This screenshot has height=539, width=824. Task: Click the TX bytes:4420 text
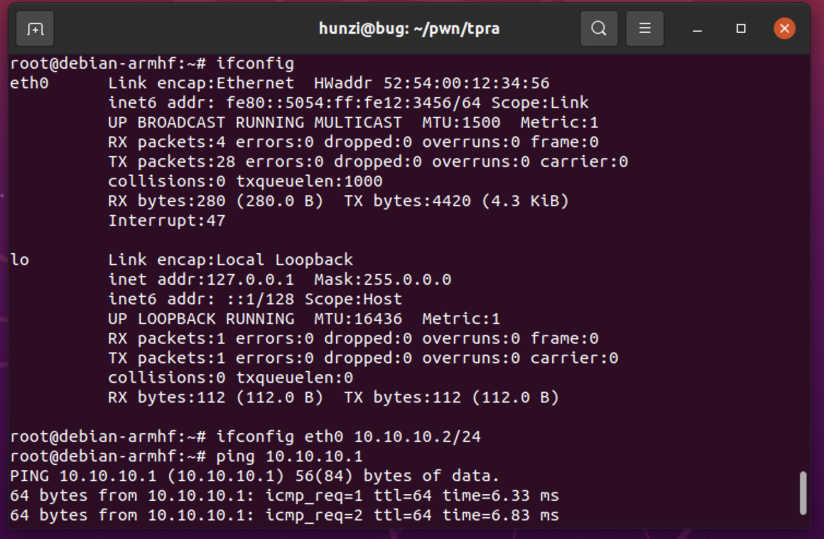(x=407, y=201)
